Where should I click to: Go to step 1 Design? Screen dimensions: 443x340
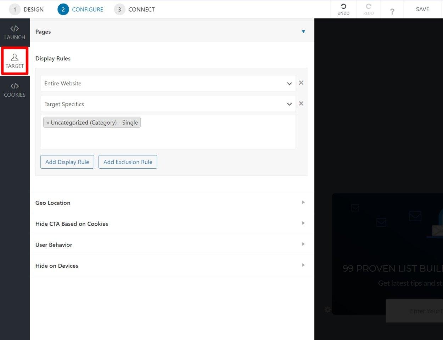coord(27,10)
